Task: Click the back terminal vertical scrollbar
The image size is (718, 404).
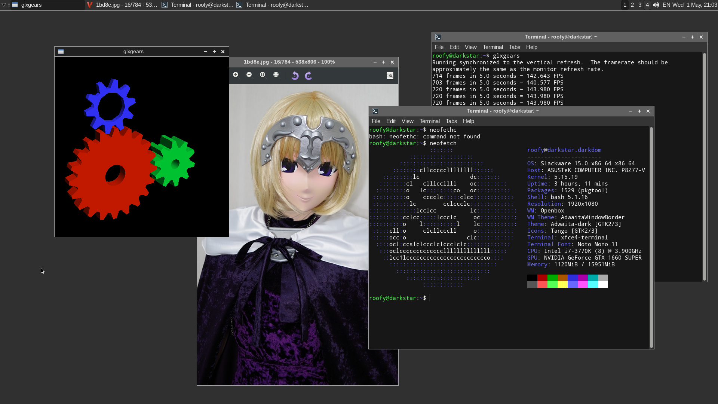Action: 704,167
